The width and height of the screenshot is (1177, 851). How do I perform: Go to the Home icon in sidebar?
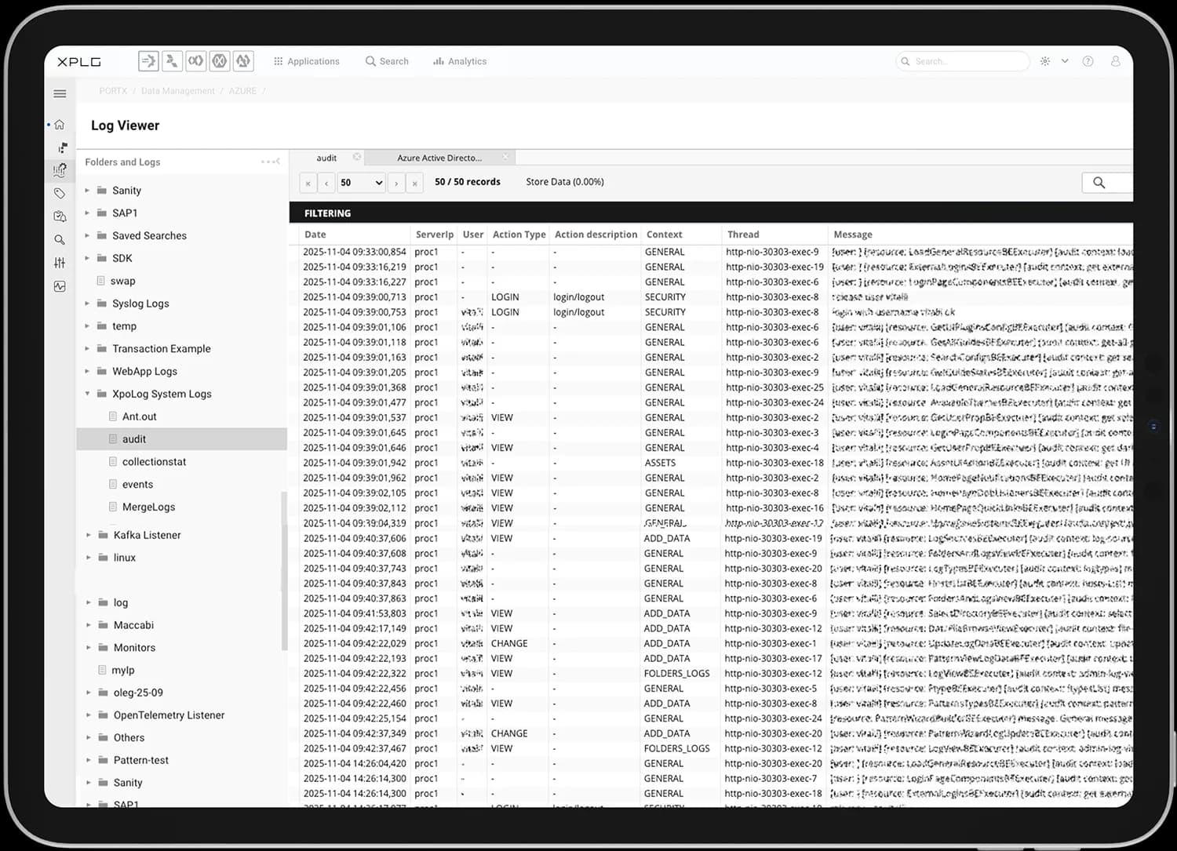(60, 125)
